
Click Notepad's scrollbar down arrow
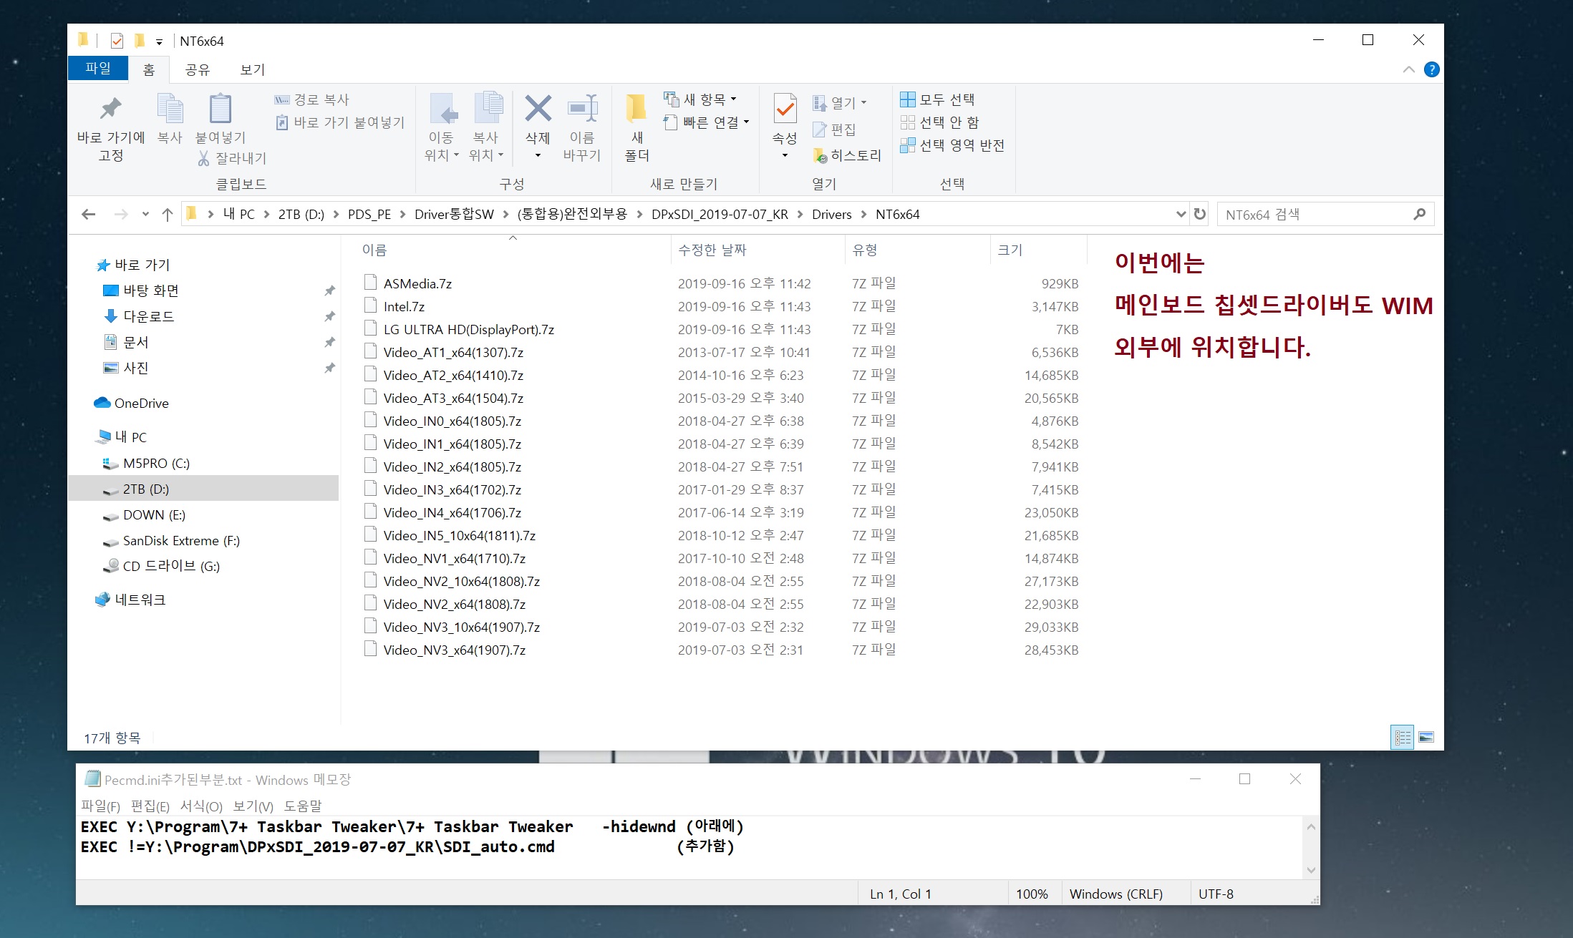(1311, 870)
